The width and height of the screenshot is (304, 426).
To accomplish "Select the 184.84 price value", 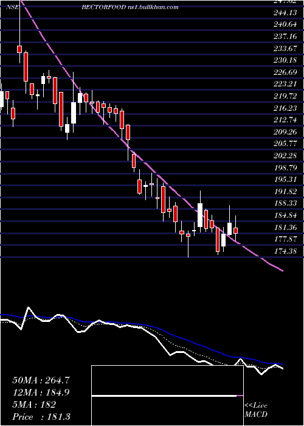I will (286, 215).
